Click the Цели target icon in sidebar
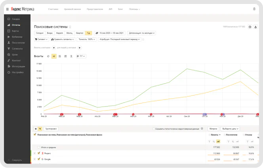Screen dimensions: 263x168 pos(9,55)
